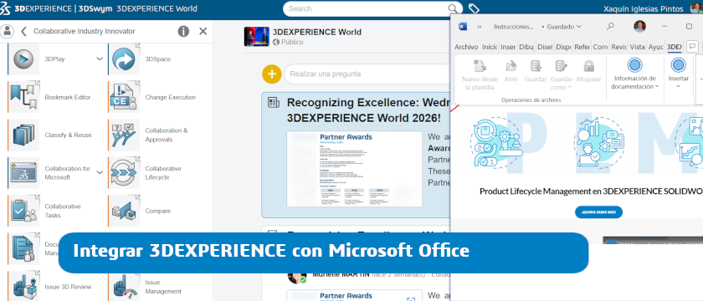Click the yellow plus add-content button
The height and width of the screenshot is (301, 703).
(272, 74)
